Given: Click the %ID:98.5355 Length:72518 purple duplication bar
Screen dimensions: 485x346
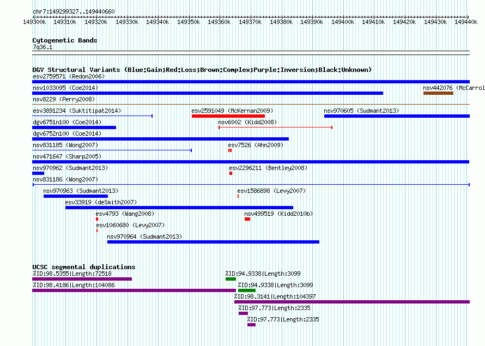Looking at the screenshot, I should point(82,279).
